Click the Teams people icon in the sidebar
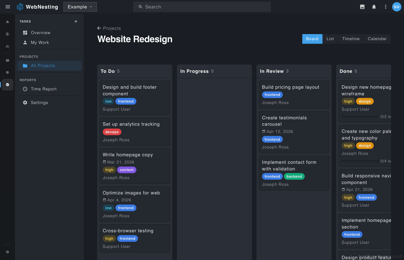This screenshot has height=260, width=404. (x=8, y=46)
